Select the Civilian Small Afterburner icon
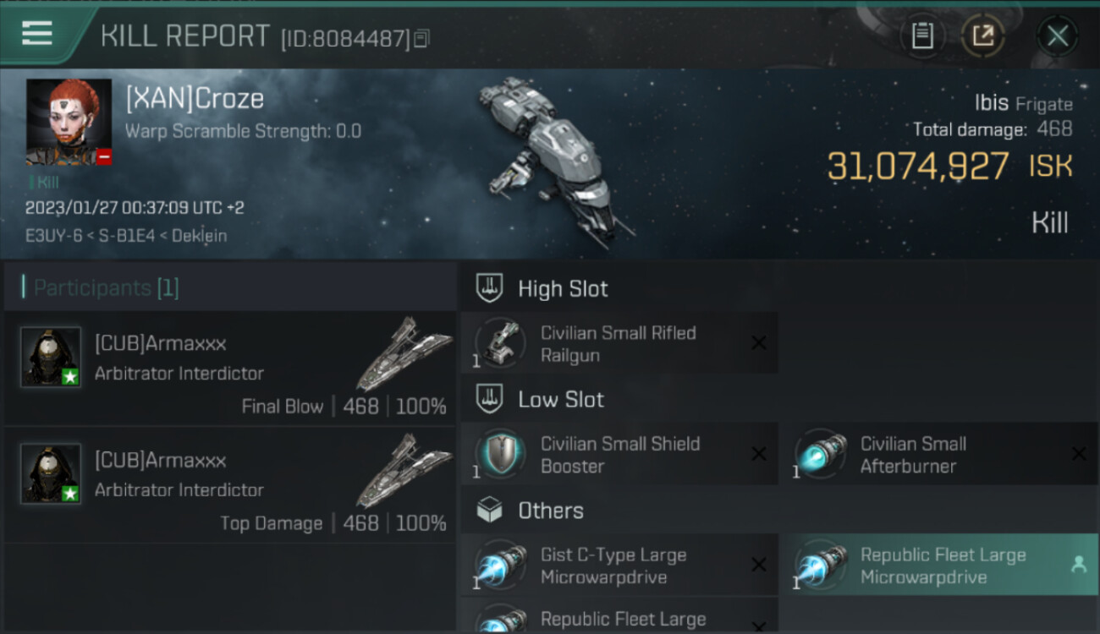Image resolution: width=1100 pixels, height=634 pixels. [821, 454]
